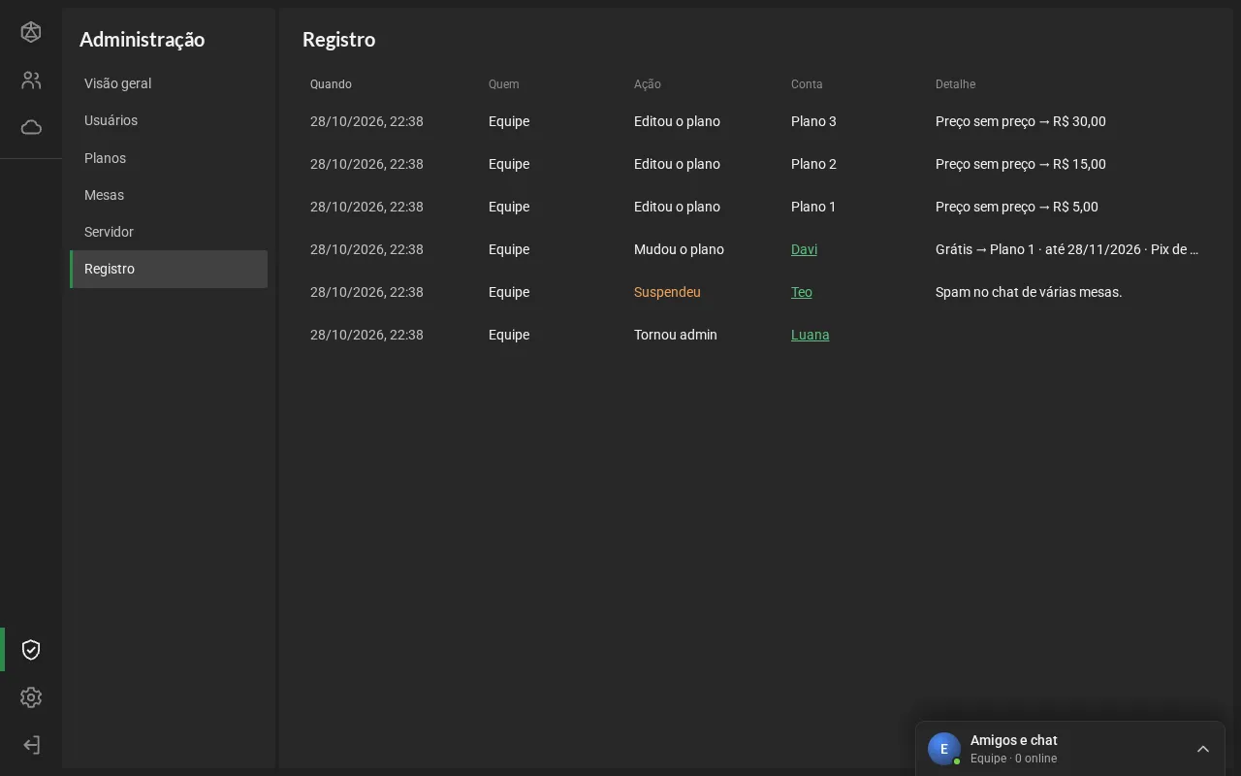Click the Quem column header
This screenshot has width=1241, height=776.
(x=503, y=84)
